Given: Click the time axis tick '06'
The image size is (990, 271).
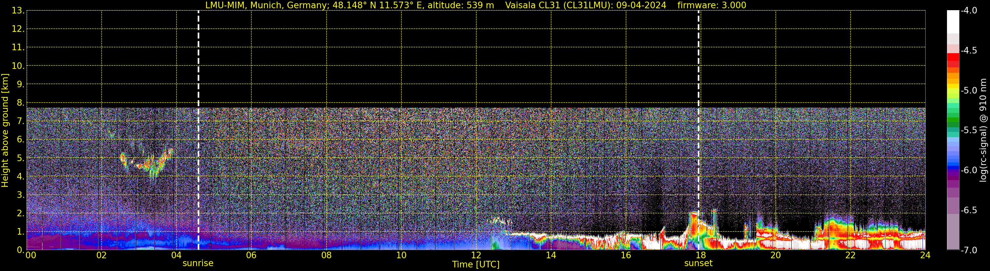Looking at the screenshot, I should coord(251,255).
